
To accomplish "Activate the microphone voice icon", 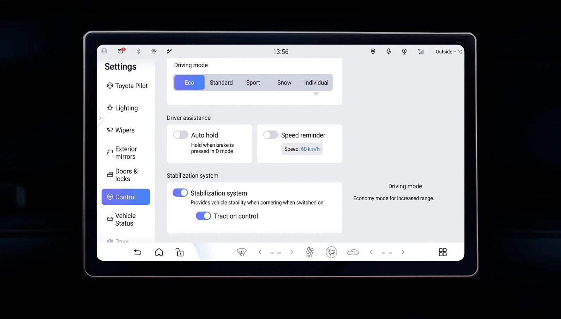I will pyautogui.click(x=388, y=51).
